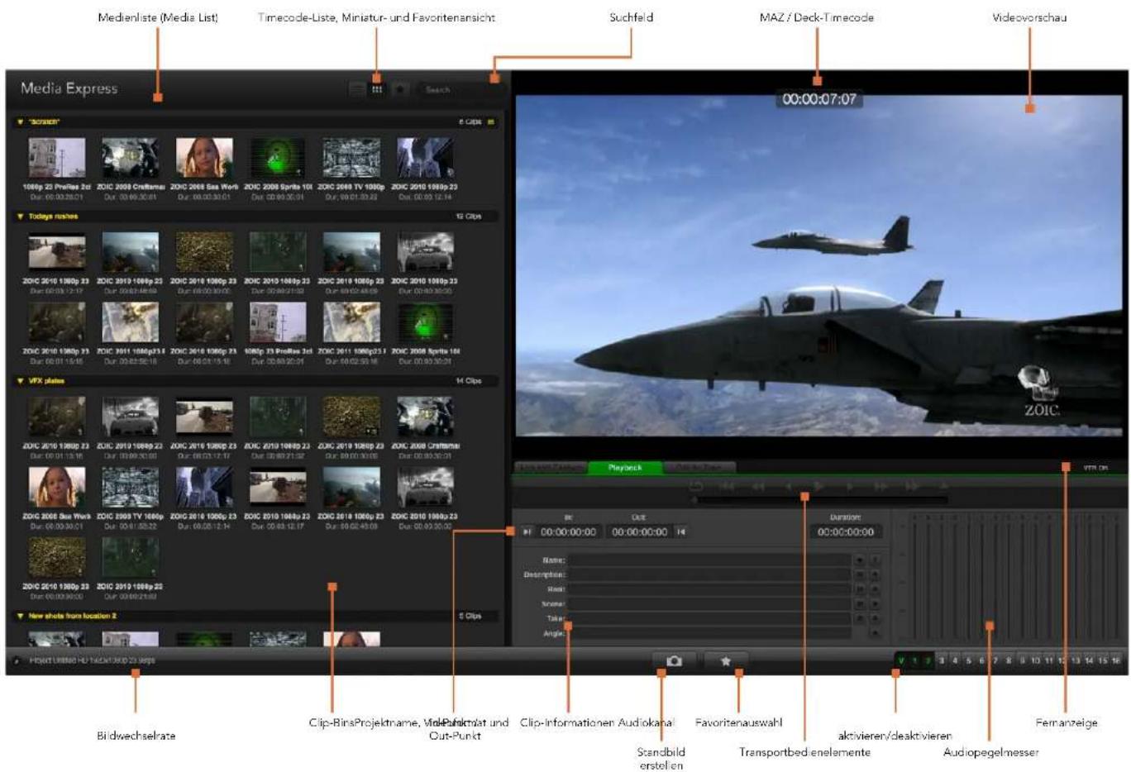This screenshot has width=1131, height=772.
Task: Enable audio channel 8
Action: [1009, 660]
